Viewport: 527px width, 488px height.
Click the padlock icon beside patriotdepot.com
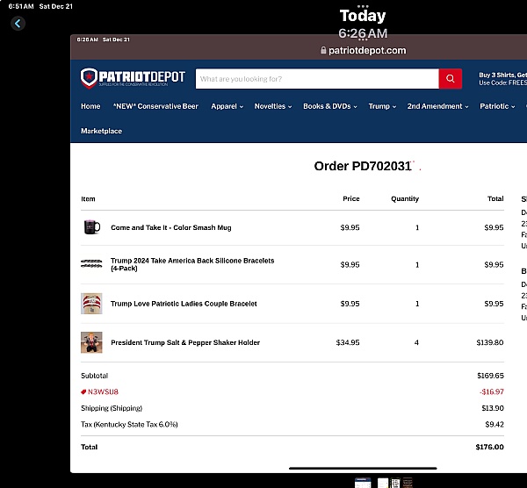coord(323,50)
